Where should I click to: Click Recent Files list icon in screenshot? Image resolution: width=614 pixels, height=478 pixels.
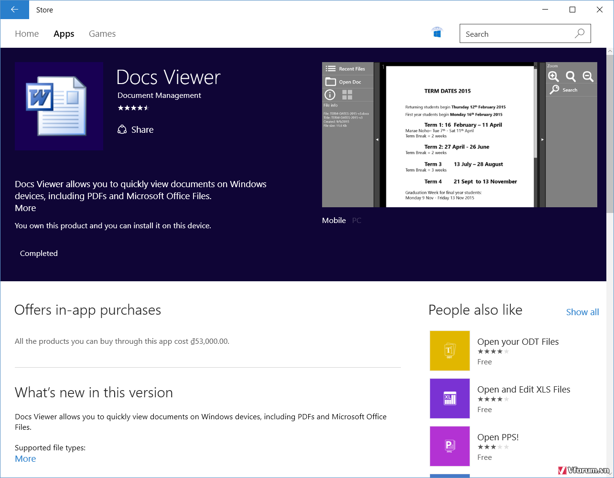(x=330, y=69)
